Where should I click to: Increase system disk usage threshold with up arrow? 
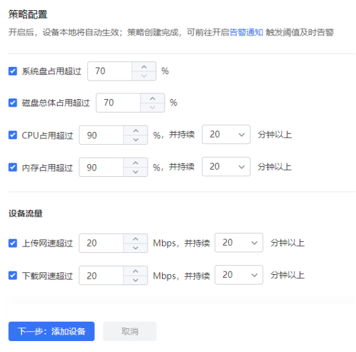144,67
